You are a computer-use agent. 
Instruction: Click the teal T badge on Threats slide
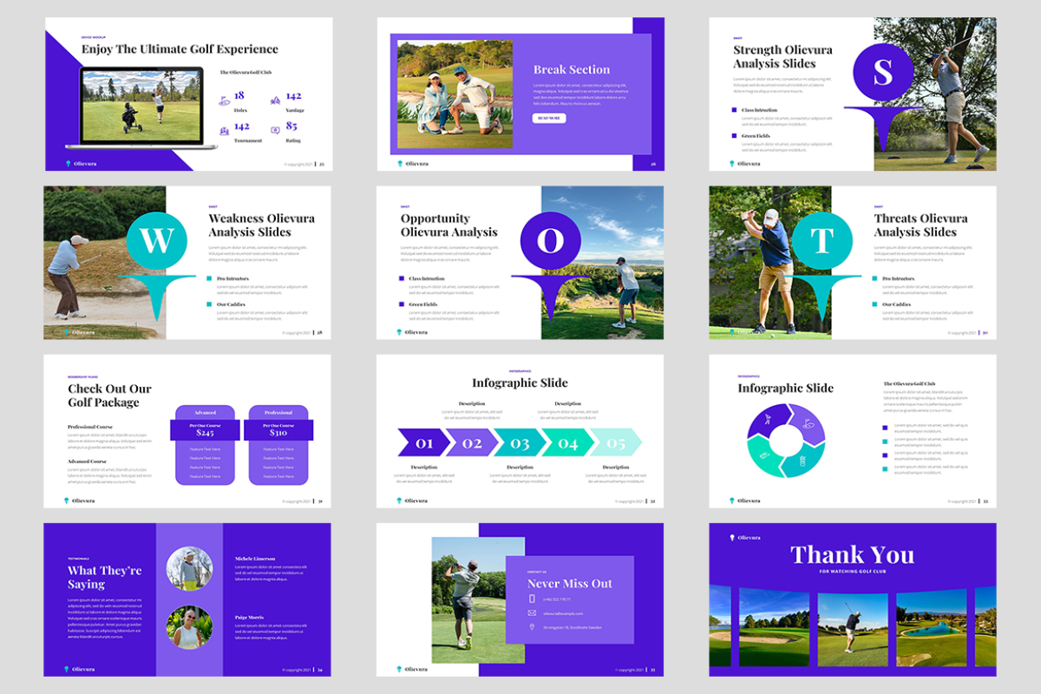coord(823,240)
